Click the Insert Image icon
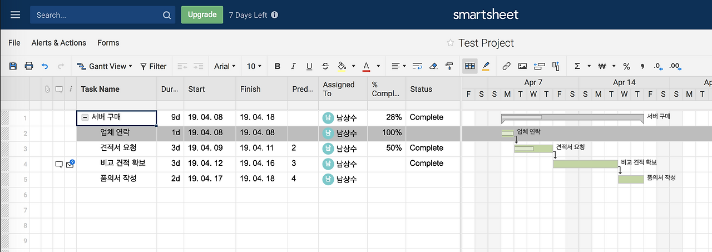 tap(522, 66)
